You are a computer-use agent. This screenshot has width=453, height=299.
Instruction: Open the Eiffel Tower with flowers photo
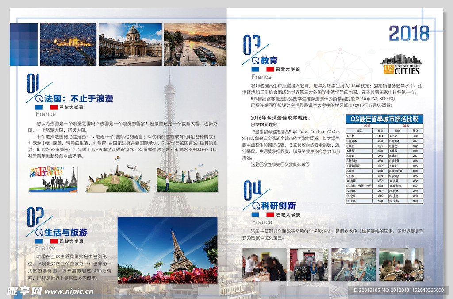(x=168, y=250)
